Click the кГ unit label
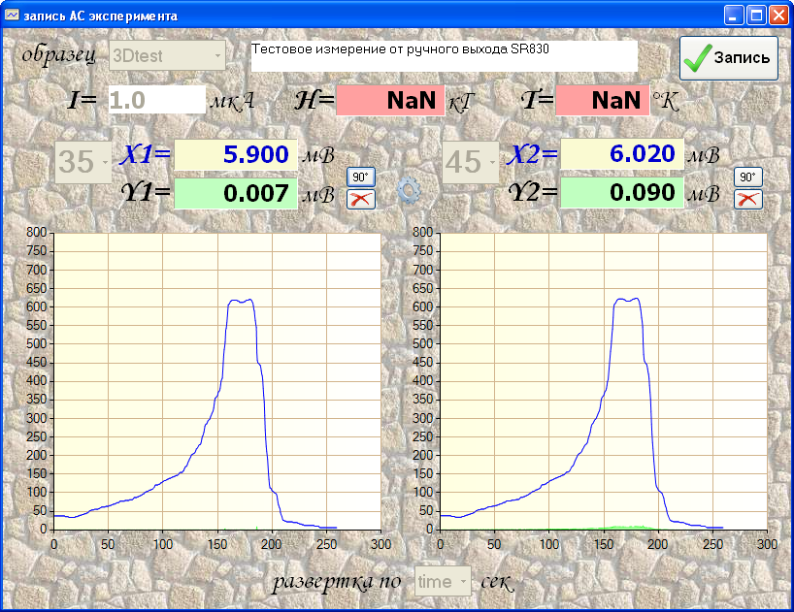Viewport: 794px width, 612px height. (x=461, y=103)
